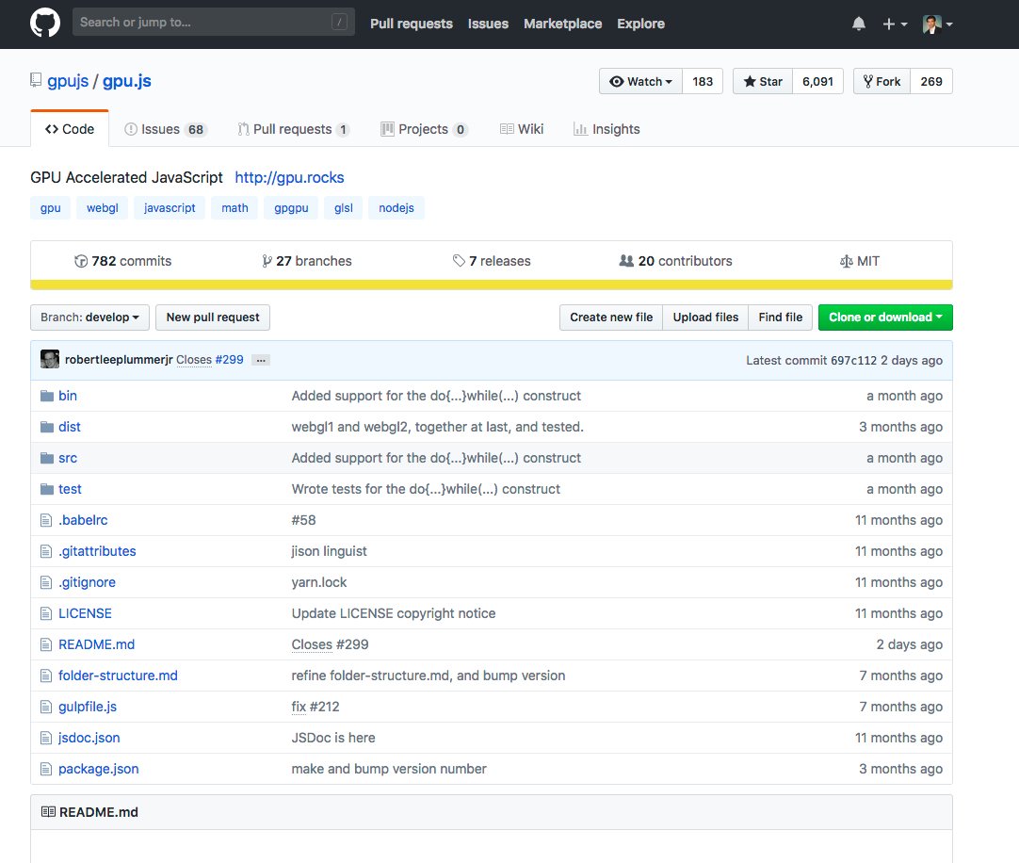This screenshot has width=1019, height=863.
Task: Focus the Search or jump to field
Action: coord(213,22)
